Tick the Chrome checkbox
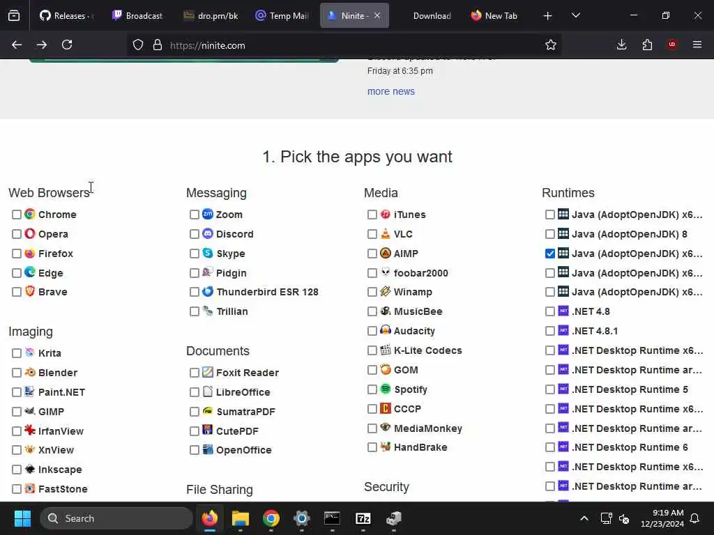714x535 pixels. coord(17,215)
